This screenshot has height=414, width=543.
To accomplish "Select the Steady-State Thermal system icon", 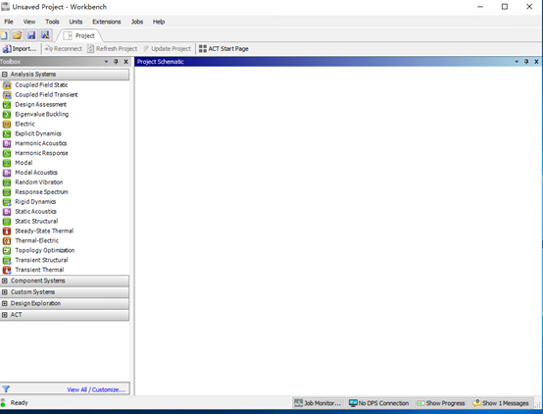I will tap(7, 231).
